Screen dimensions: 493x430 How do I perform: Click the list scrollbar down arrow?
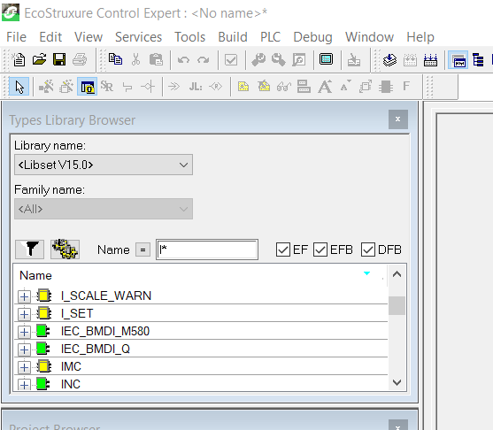tap(397, 382)
